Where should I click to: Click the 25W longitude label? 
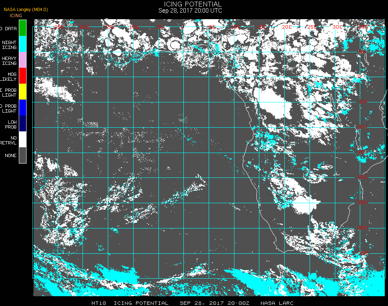(60, 27)
